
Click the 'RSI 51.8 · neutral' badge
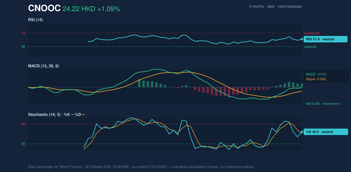[325, 39]
